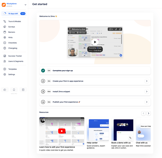The image size is (162, 158).
Task: Click the presenter avatar in welcome video
Action: pyautogui.click(x=73, y=52)
